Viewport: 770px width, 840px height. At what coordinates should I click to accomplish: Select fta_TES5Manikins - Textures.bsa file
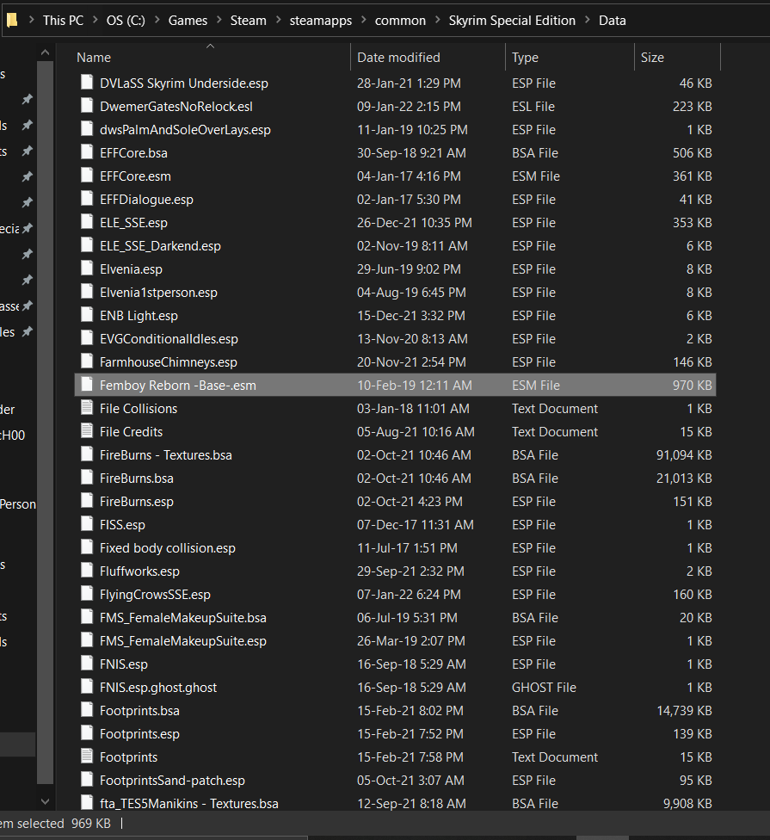click(x=189, y=804)
